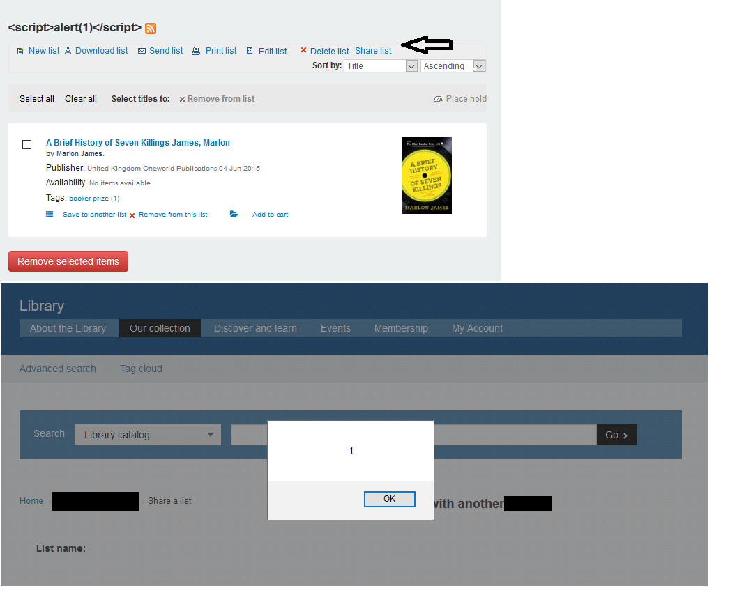Click the Edit list icon
Image resolution: width=737 pixels, height=602 pixels.
[x=250, y=51]
